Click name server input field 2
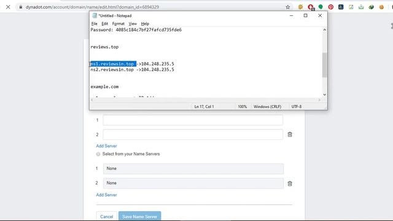Screen dimensions: 393x221 click(193, 134)
